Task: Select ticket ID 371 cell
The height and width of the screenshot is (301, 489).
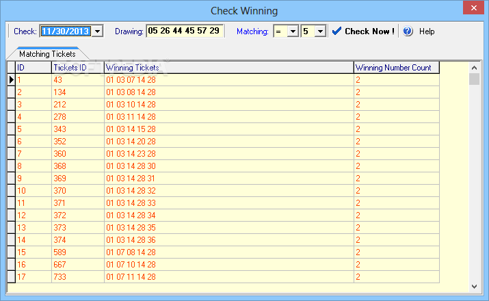Action: 78,203
